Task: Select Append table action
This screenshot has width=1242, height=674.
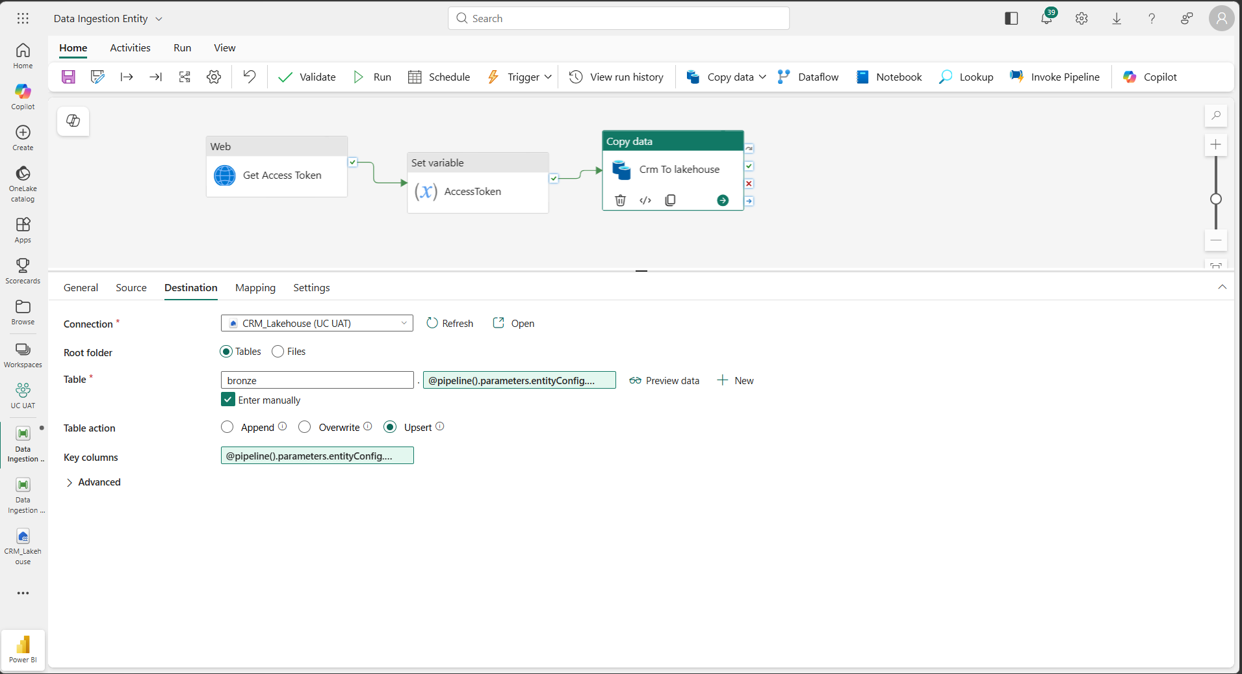Action: tap(227, 427)
